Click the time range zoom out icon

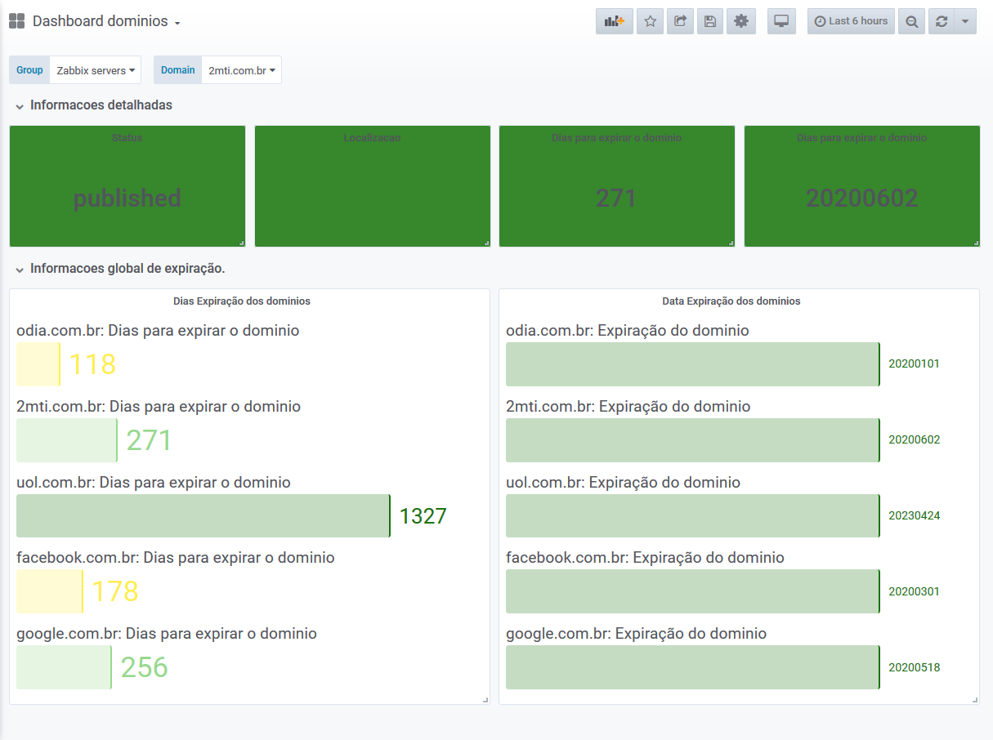(911, 21)
